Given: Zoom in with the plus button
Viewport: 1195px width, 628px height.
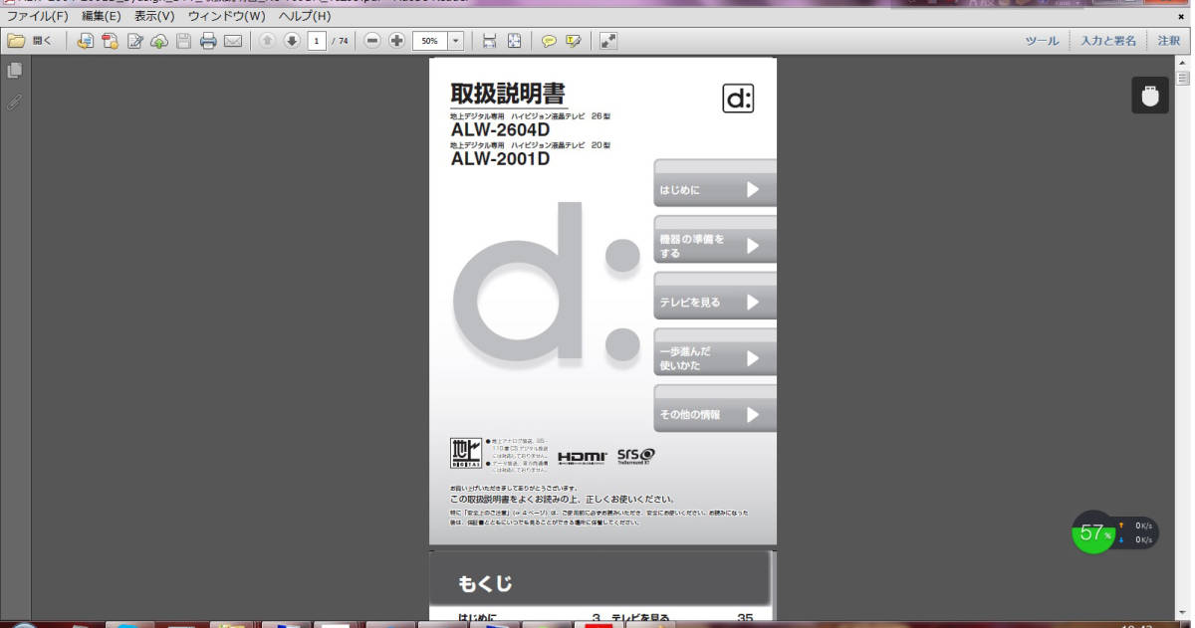Looking at the screenshot, I should coord(396,41).
